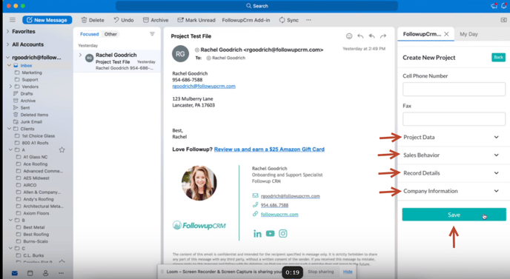Click the Cell Phone Number input field
The height and width of the screenshot is (279, 510).
454,89
